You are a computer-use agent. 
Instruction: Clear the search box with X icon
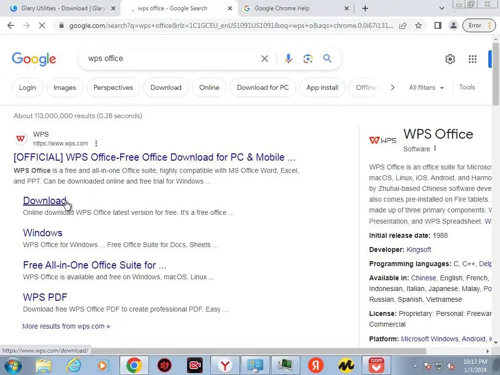coord(264,59)
